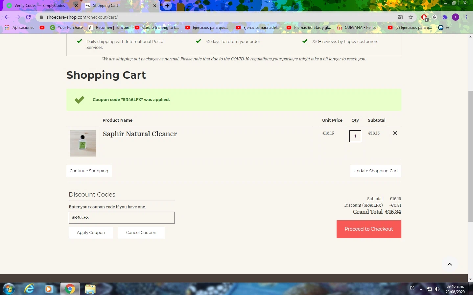Open the volume speaker tray icon
Image resolution: width=473 pixels, height=295 pixels.
tap(437, 289)
